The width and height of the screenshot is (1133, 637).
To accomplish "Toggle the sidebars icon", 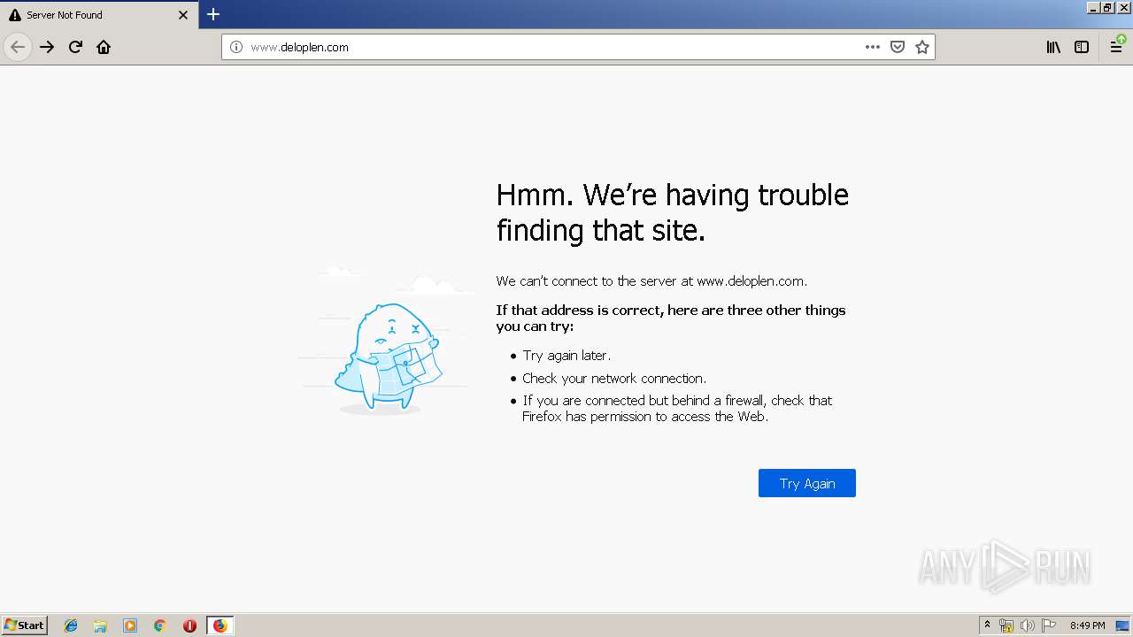I will [x=1082, y=47].
